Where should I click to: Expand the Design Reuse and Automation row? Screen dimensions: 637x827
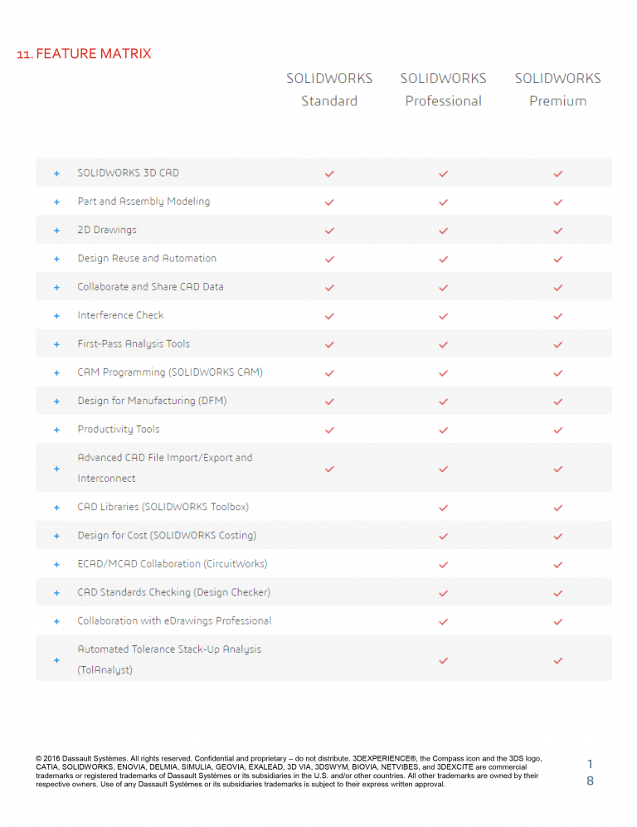point(57,259)
